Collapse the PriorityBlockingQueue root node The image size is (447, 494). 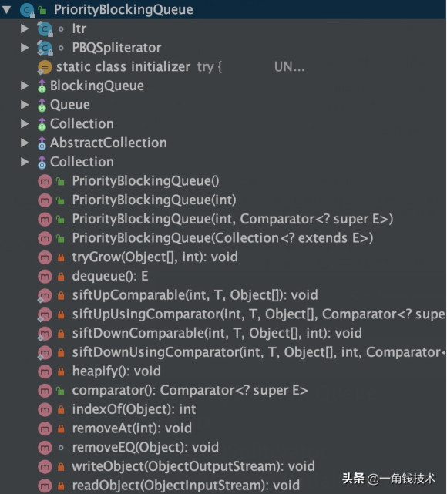[6, 10]
